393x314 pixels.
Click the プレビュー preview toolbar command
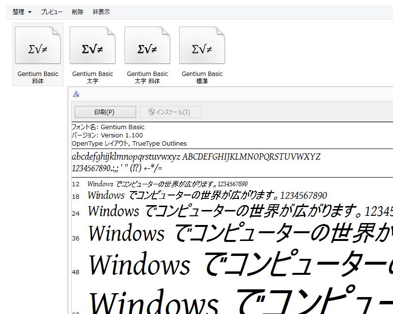tap(51, 12)
